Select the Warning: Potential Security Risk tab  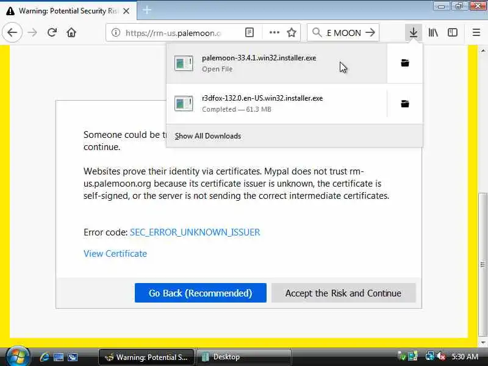pyautogui.click(x=68, y=11)
